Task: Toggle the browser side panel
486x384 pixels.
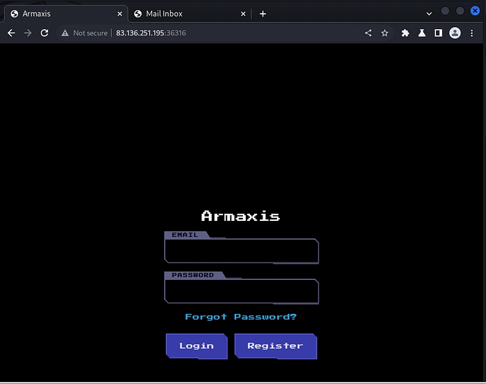Action: [x=438, y=33]
